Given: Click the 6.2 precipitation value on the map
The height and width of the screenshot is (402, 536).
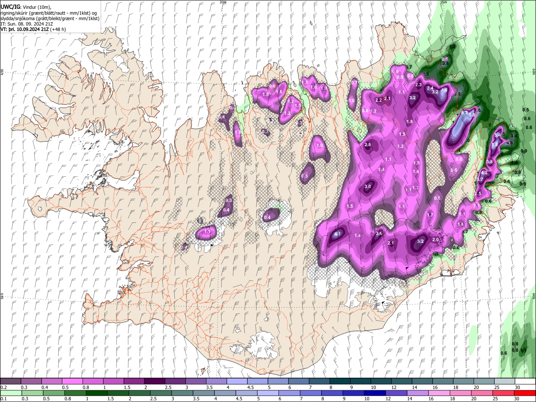Looking at the screenshot, I should (x=464, y=113).
